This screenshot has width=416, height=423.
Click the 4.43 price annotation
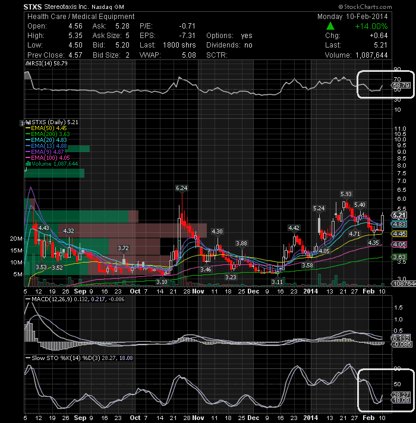[43, 228]
